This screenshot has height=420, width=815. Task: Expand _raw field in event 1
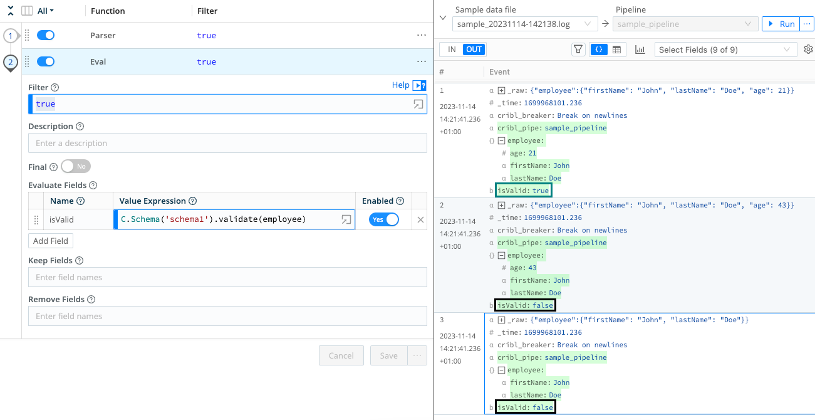(x=501, y=91)
